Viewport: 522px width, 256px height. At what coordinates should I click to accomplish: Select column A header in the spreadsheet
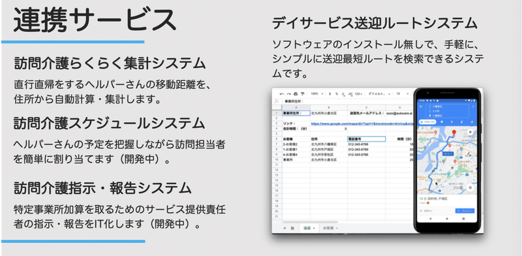click(x=296, y=107)
